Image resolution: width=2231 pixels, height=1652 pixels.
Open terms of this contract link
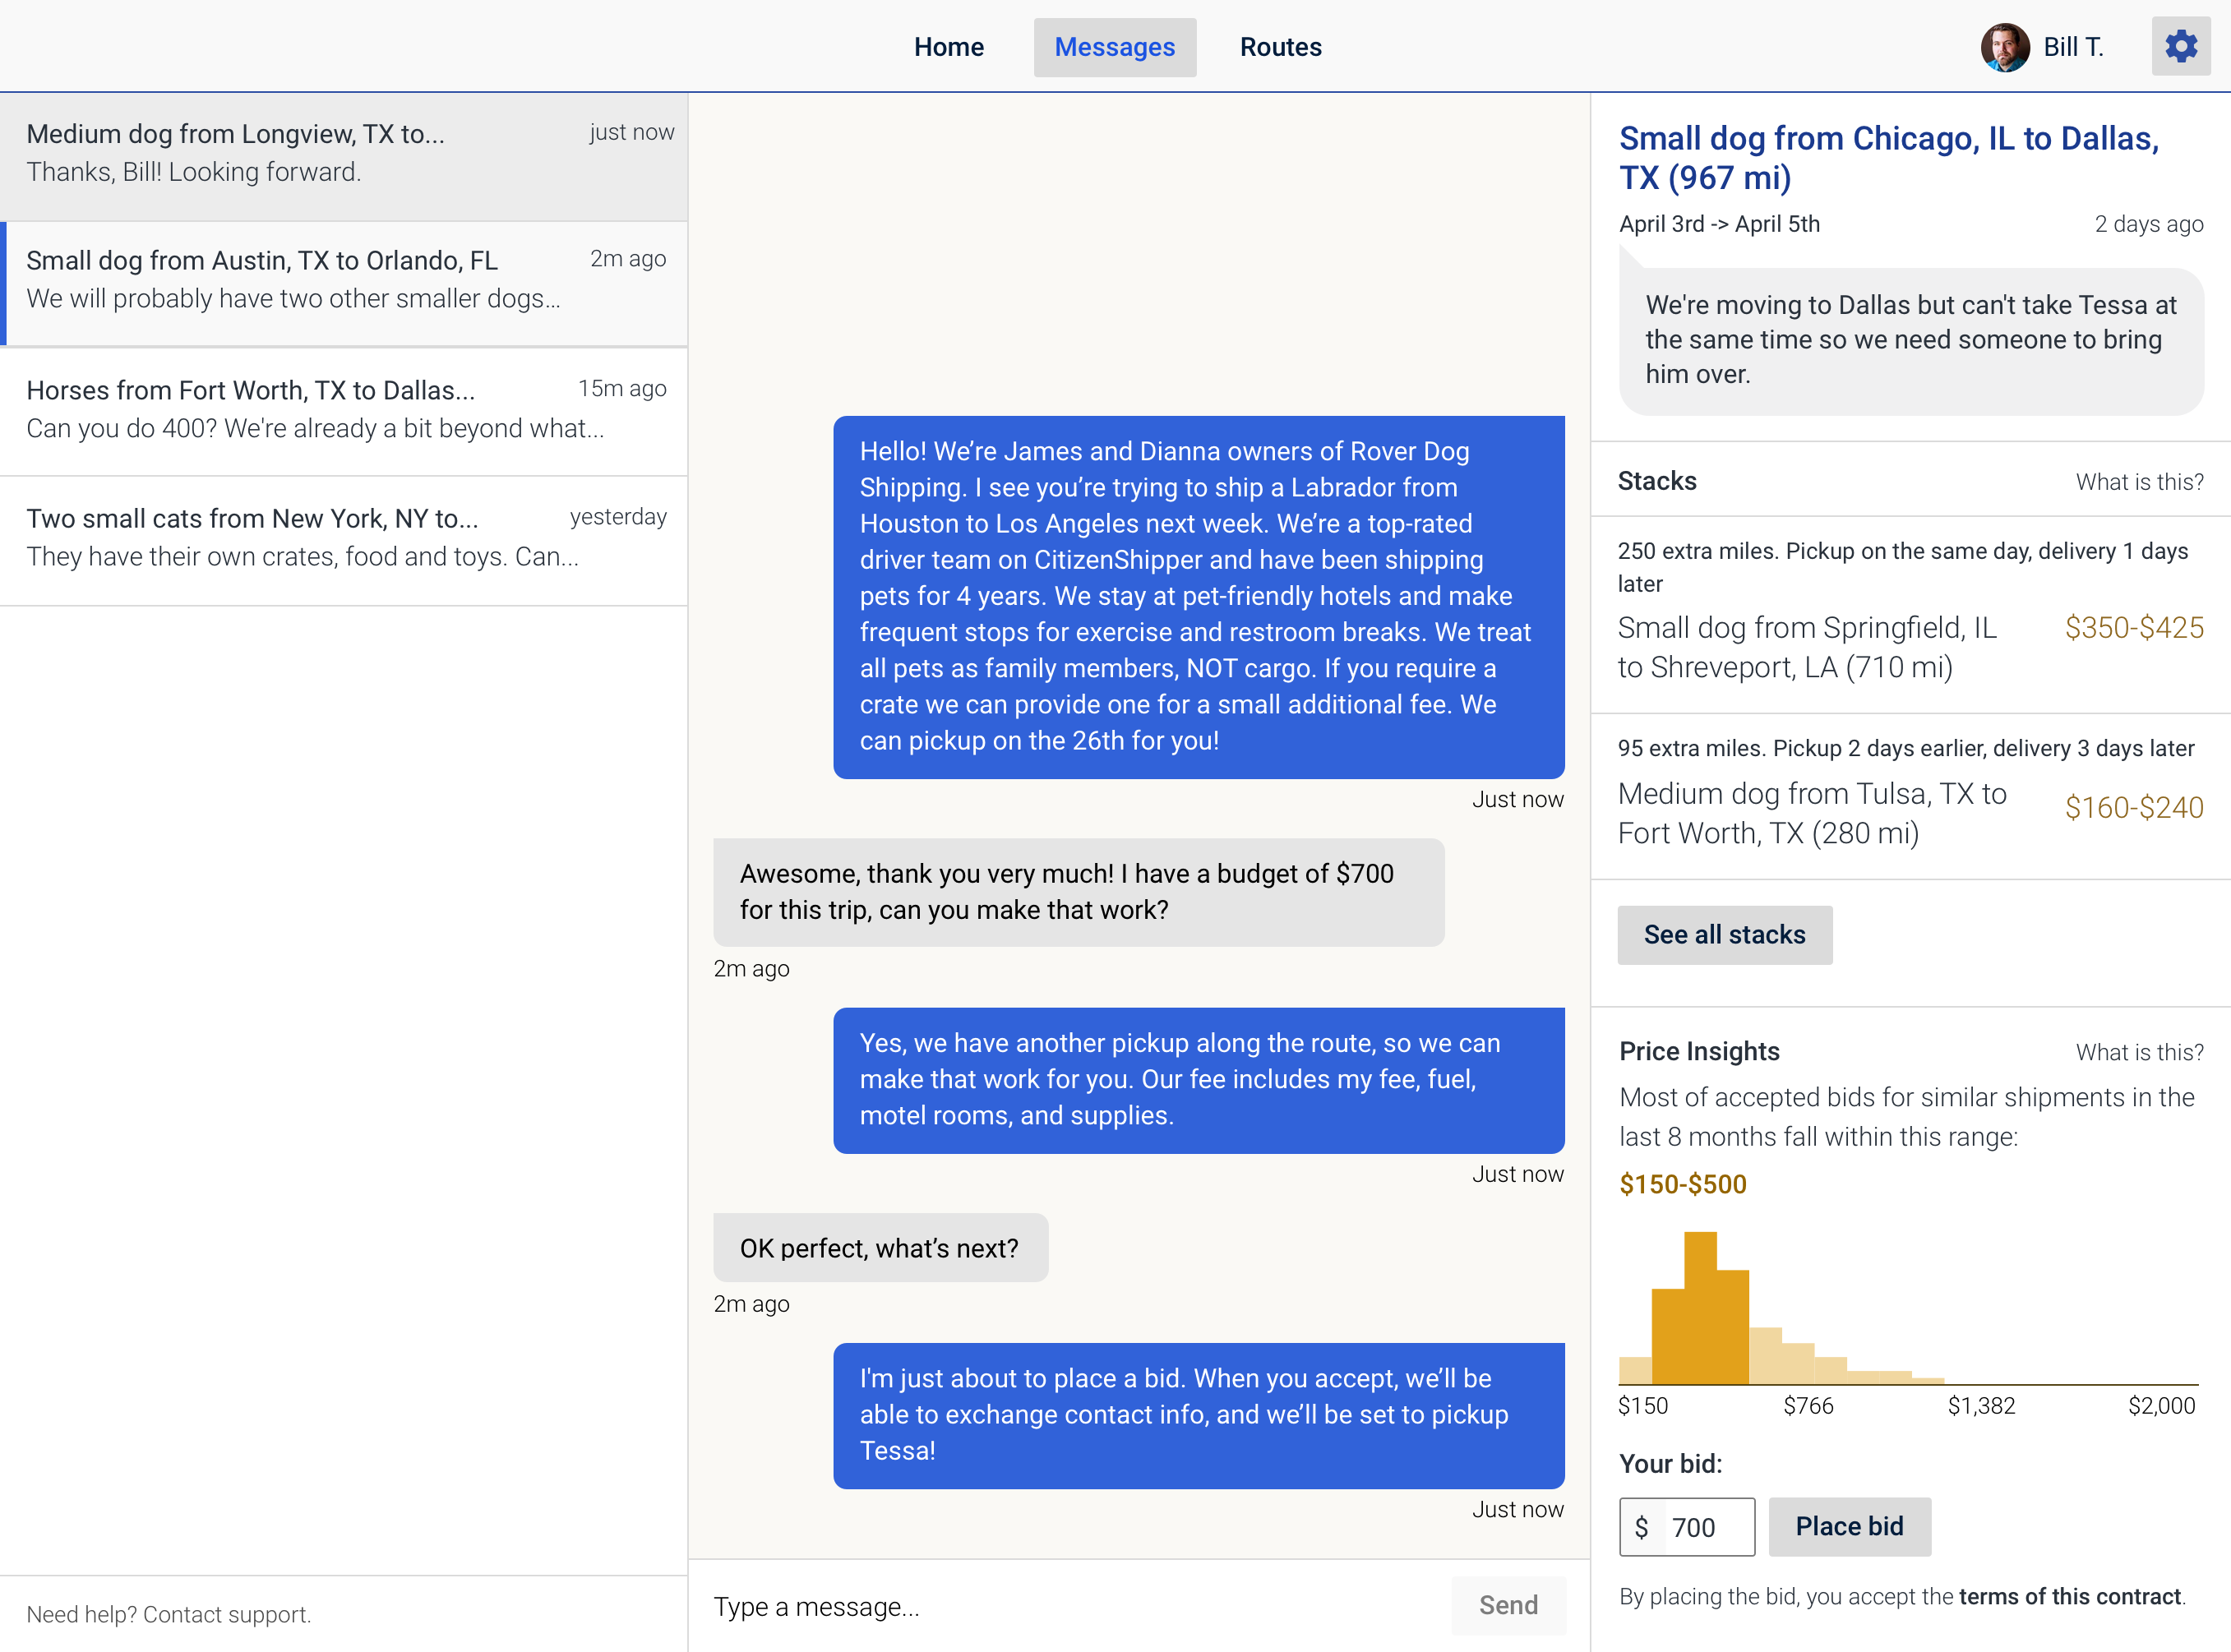coord(2069,1597)
